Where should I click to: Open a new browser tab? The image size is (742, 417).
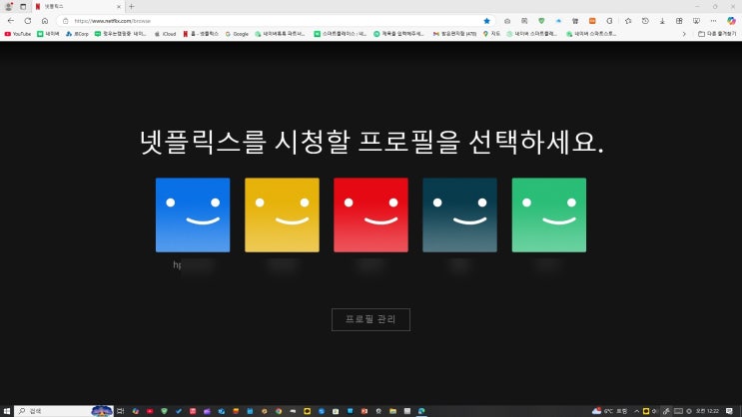[x=132, y=7]
